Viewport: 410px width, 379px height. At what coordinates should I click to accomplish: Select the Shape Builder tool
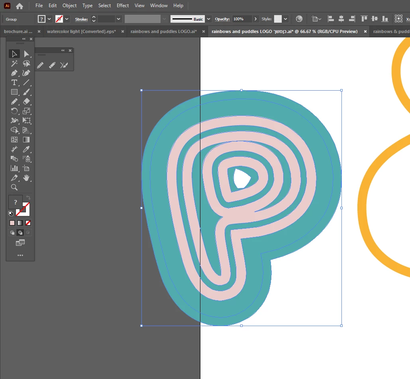(14, 130)
